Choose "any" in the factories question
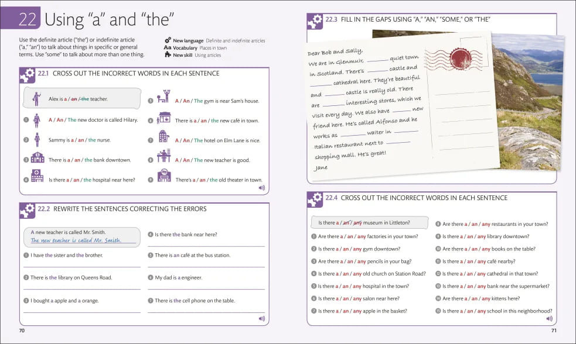Screen dimensions: 576x344 [362, 236]
